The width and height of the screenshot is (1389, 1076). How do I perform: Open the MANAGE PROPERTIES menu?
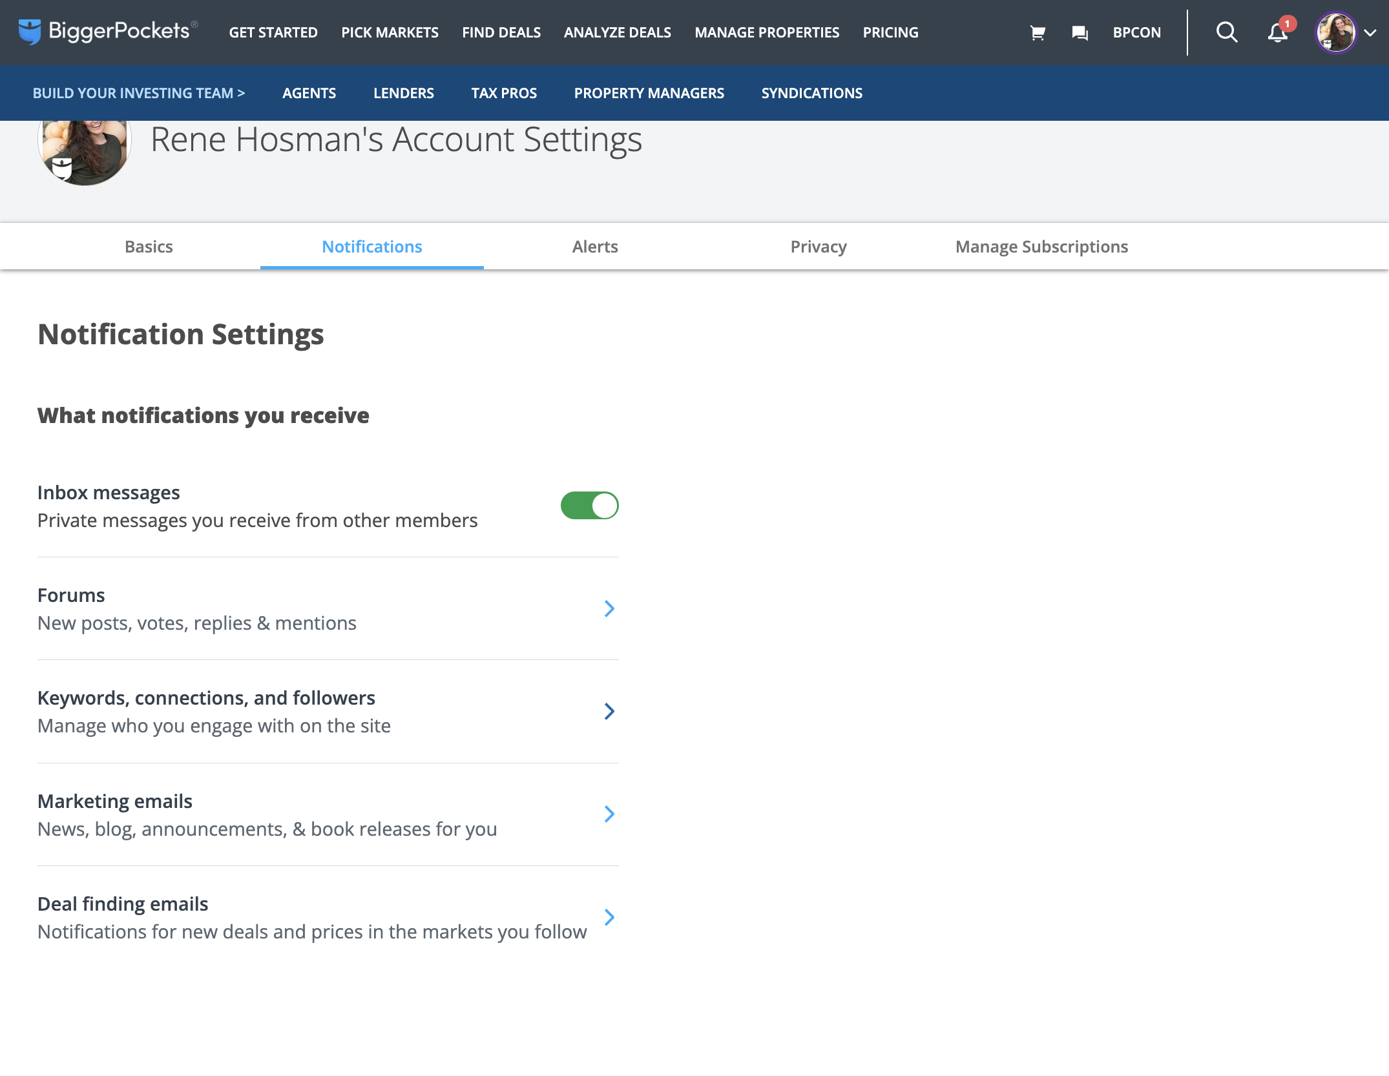coord(767,32)
